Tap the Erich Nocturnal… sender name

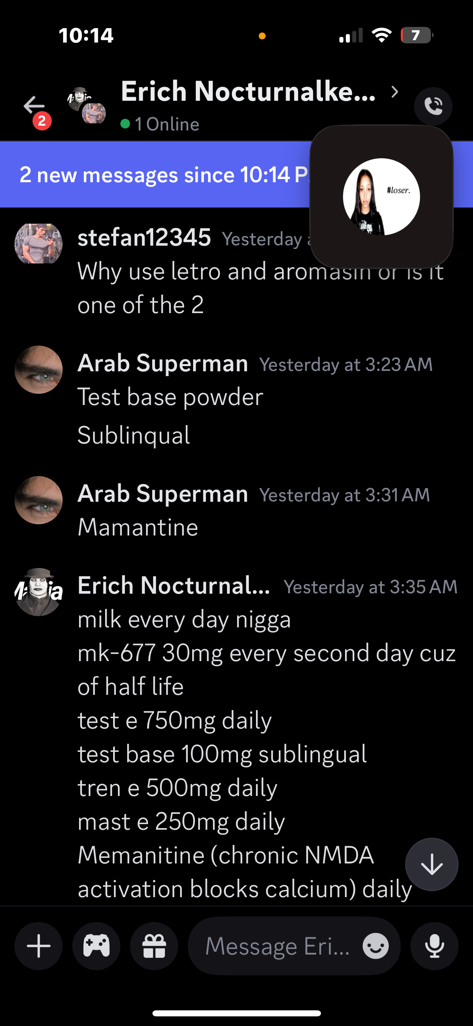tap(174, 585)
